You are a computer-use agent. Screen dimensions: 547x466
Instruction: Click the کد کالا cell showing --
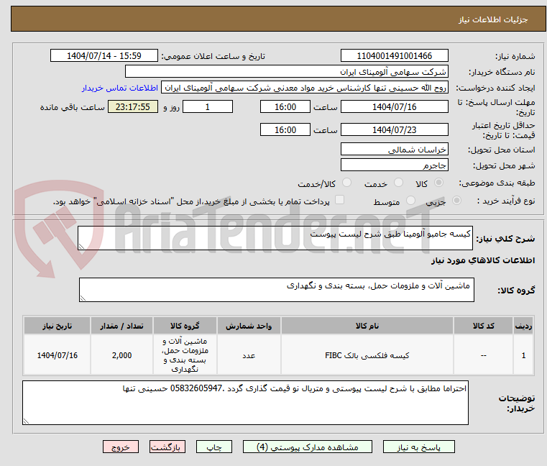click(x=483, y=355)
